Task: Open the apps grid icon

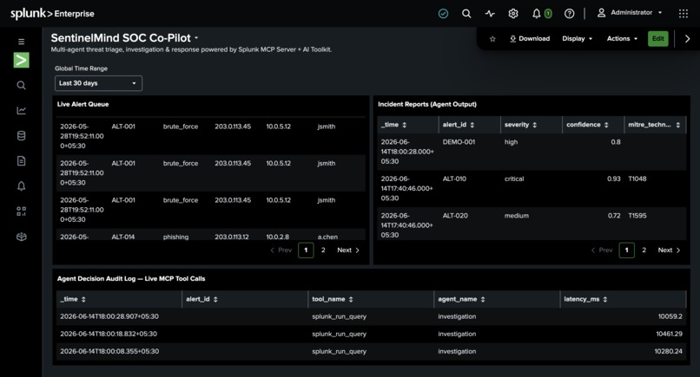Action: [x=683, y=14]
